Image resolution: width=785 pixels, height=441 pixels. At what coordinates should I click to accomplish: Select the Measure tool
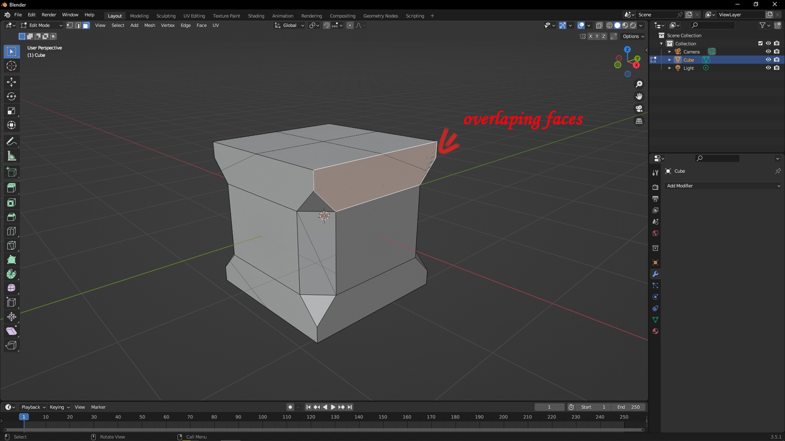[11, 156]
